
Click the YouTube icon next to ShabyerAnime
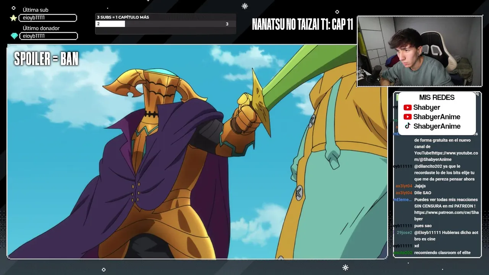tap(408, 117)
